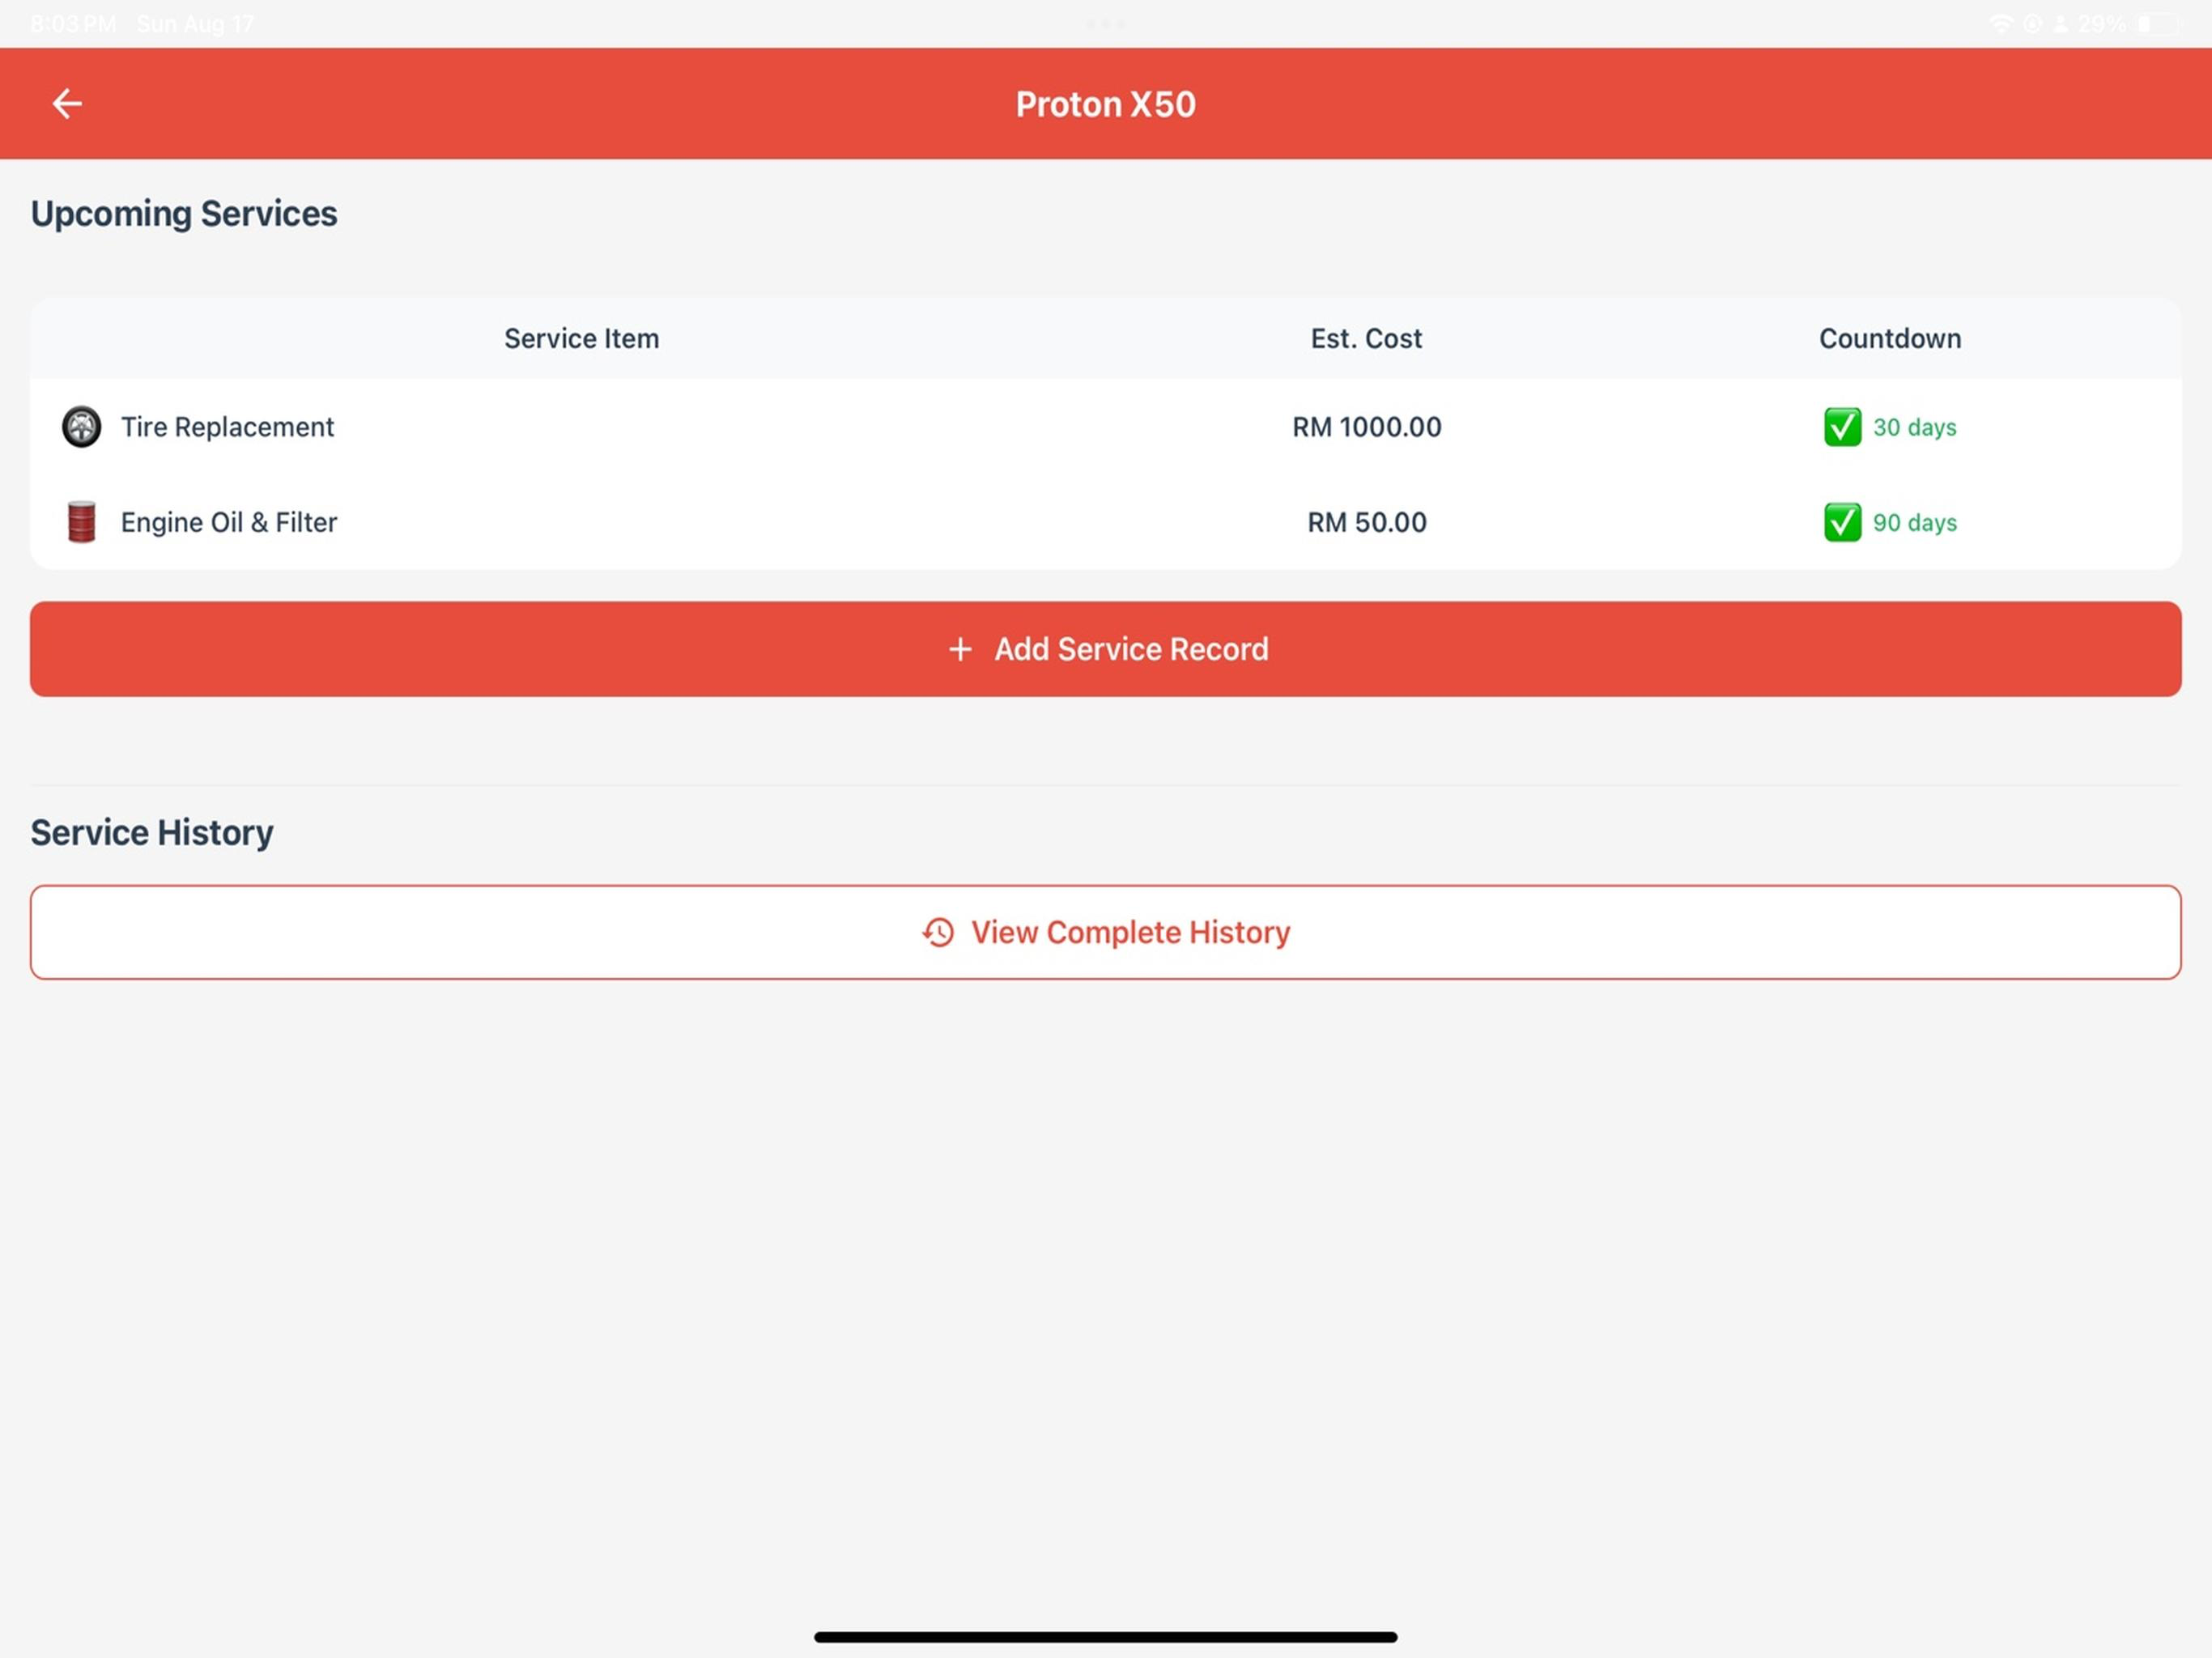Tap the 8:03 PM clock in status bar
Viewport: 2212px width, 1658px height.
[73, 23]
